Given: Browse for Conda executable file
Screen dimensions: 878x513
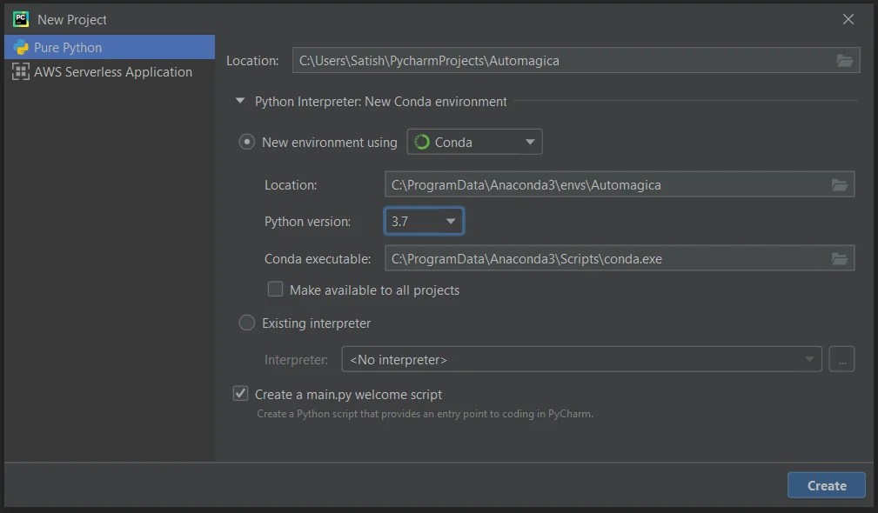Looking at the screenshot, I should point(840,258).
